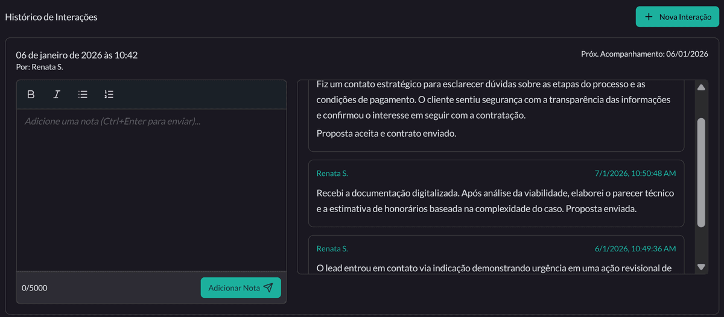Viewport: 724px width, 317px height.
Task: Focus the 'Adicione uma nota' text area
Action: [x=151, y=187]
